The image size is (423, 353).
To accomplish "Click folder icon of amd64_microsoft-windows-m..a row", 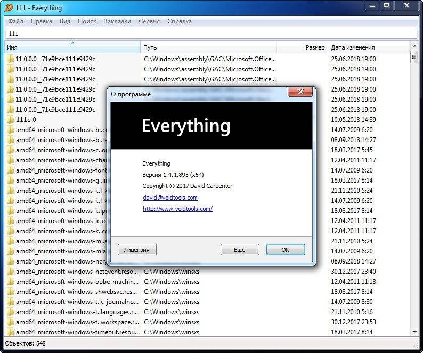I will (10, 241).
